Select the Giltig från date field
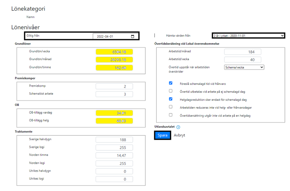Viewport: 290px width, 191px height. pyautogui.click(x=115, y=36)
